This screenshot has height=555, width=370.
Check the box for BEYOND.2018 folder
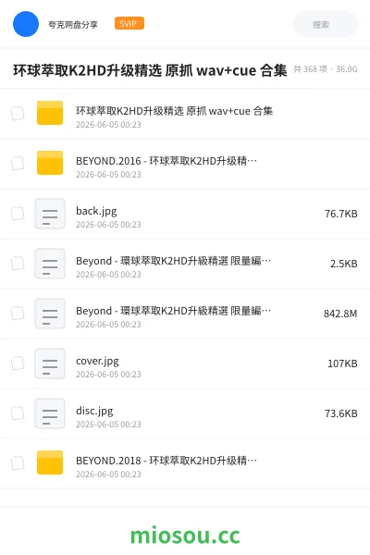(18, 463)
